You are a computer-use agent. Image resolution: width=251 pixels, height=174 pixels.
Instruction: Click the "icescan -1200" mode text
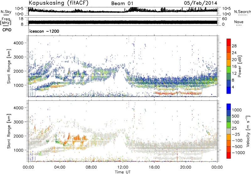coord(44,31)
